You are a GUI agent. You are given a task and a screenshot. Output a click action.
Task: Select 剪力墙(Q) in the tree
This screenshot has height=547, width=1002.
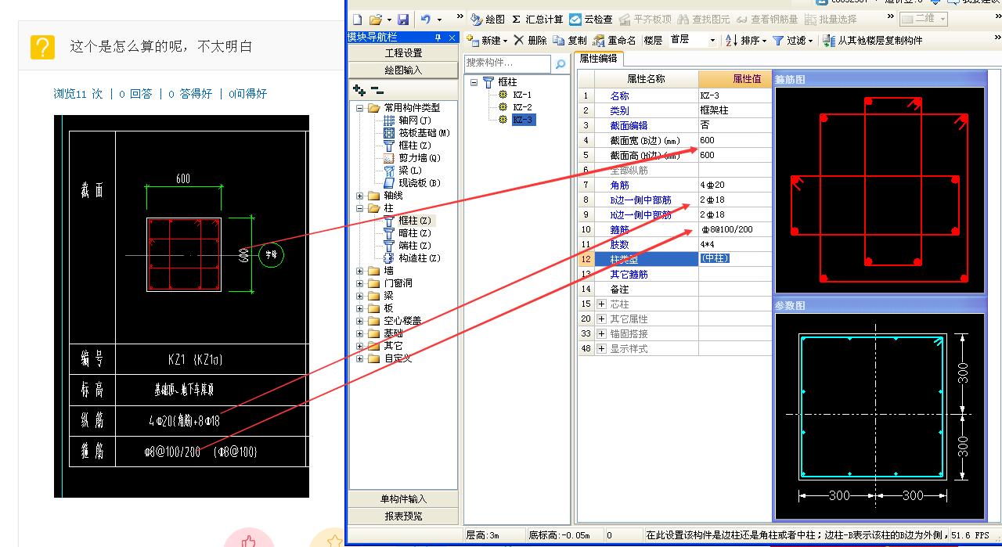click(412, 158)
